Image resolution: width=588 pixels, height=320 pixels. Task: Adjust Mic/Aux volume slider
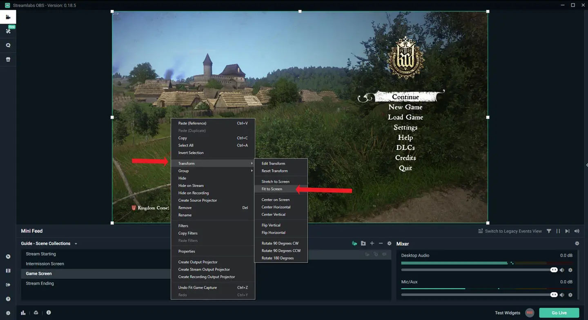pyautogui.click(x=479, y=295)
